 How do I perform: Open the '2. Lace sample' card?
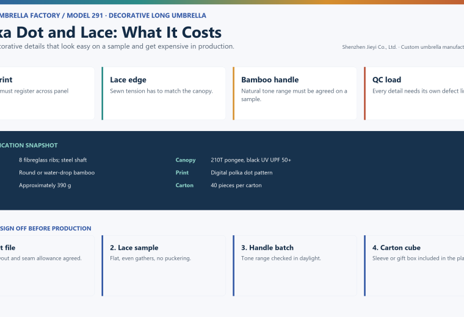(164, 266)
